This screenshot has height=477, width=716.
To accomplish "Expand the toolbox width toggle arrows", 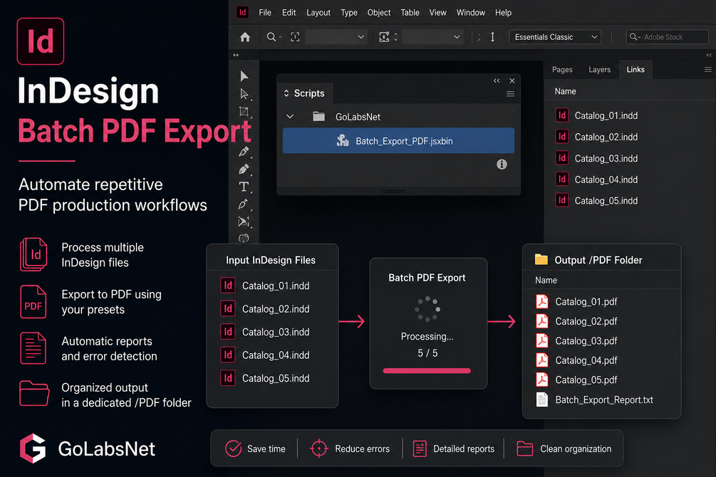I will (236, 55).
